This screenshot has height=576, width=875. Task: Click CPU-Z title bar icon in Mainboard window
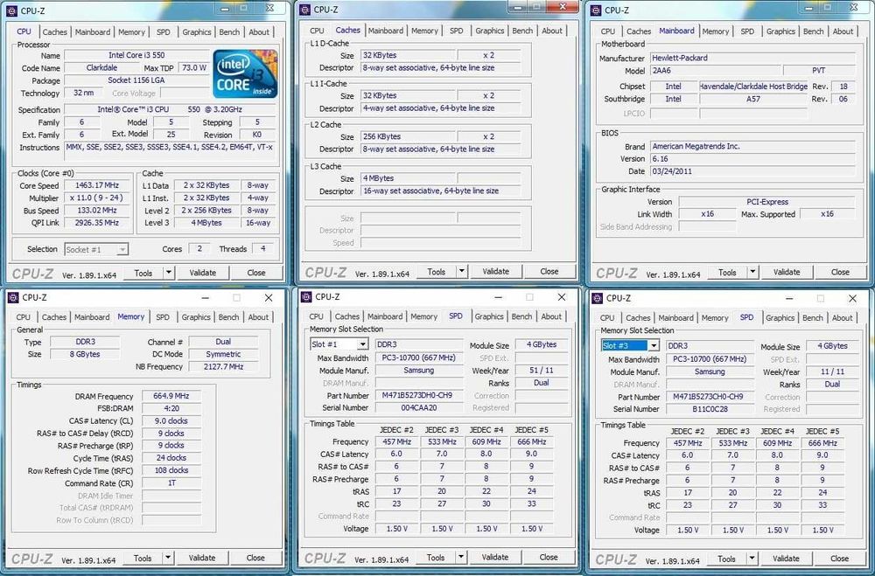click(598, 10)
